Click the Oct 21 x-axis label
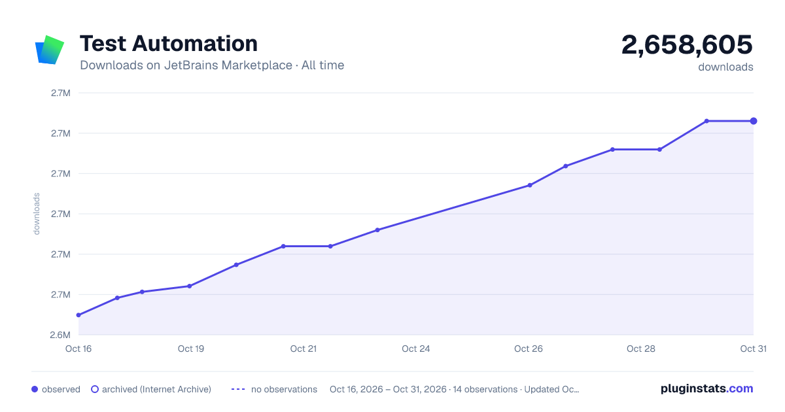 [304, 349]
